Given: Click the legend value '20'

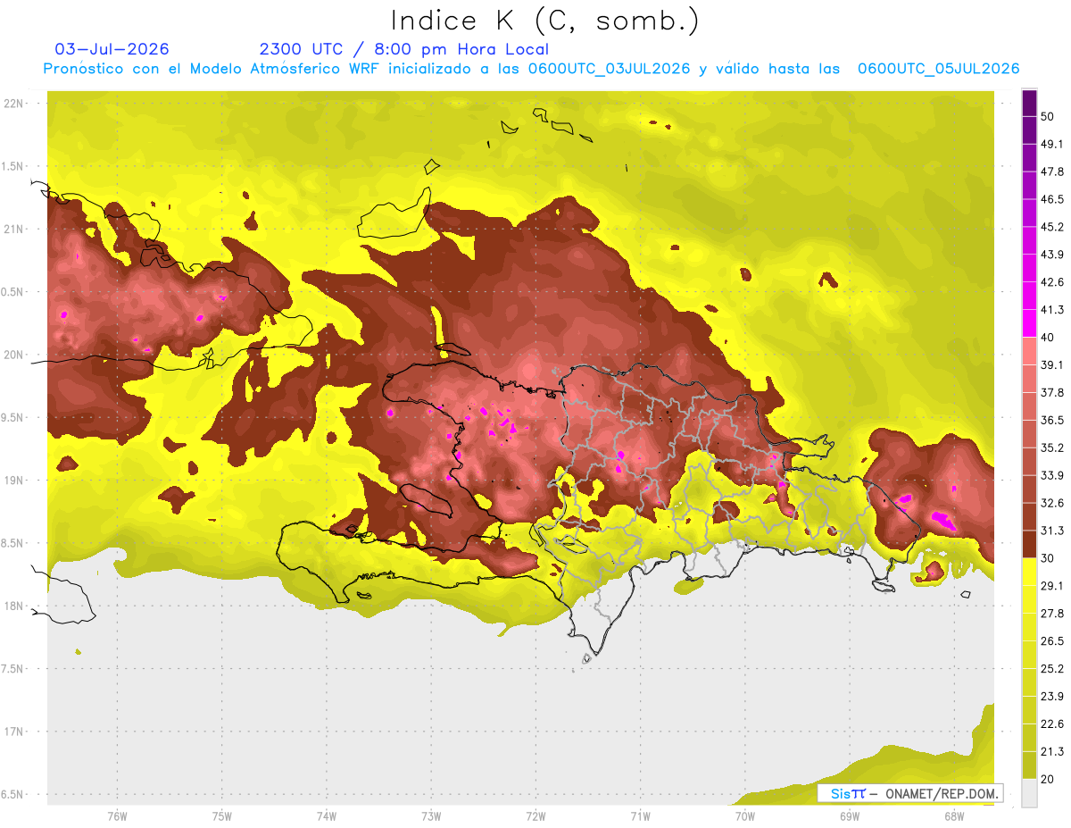Looking at the screenshot, I should coord(1049,779).
